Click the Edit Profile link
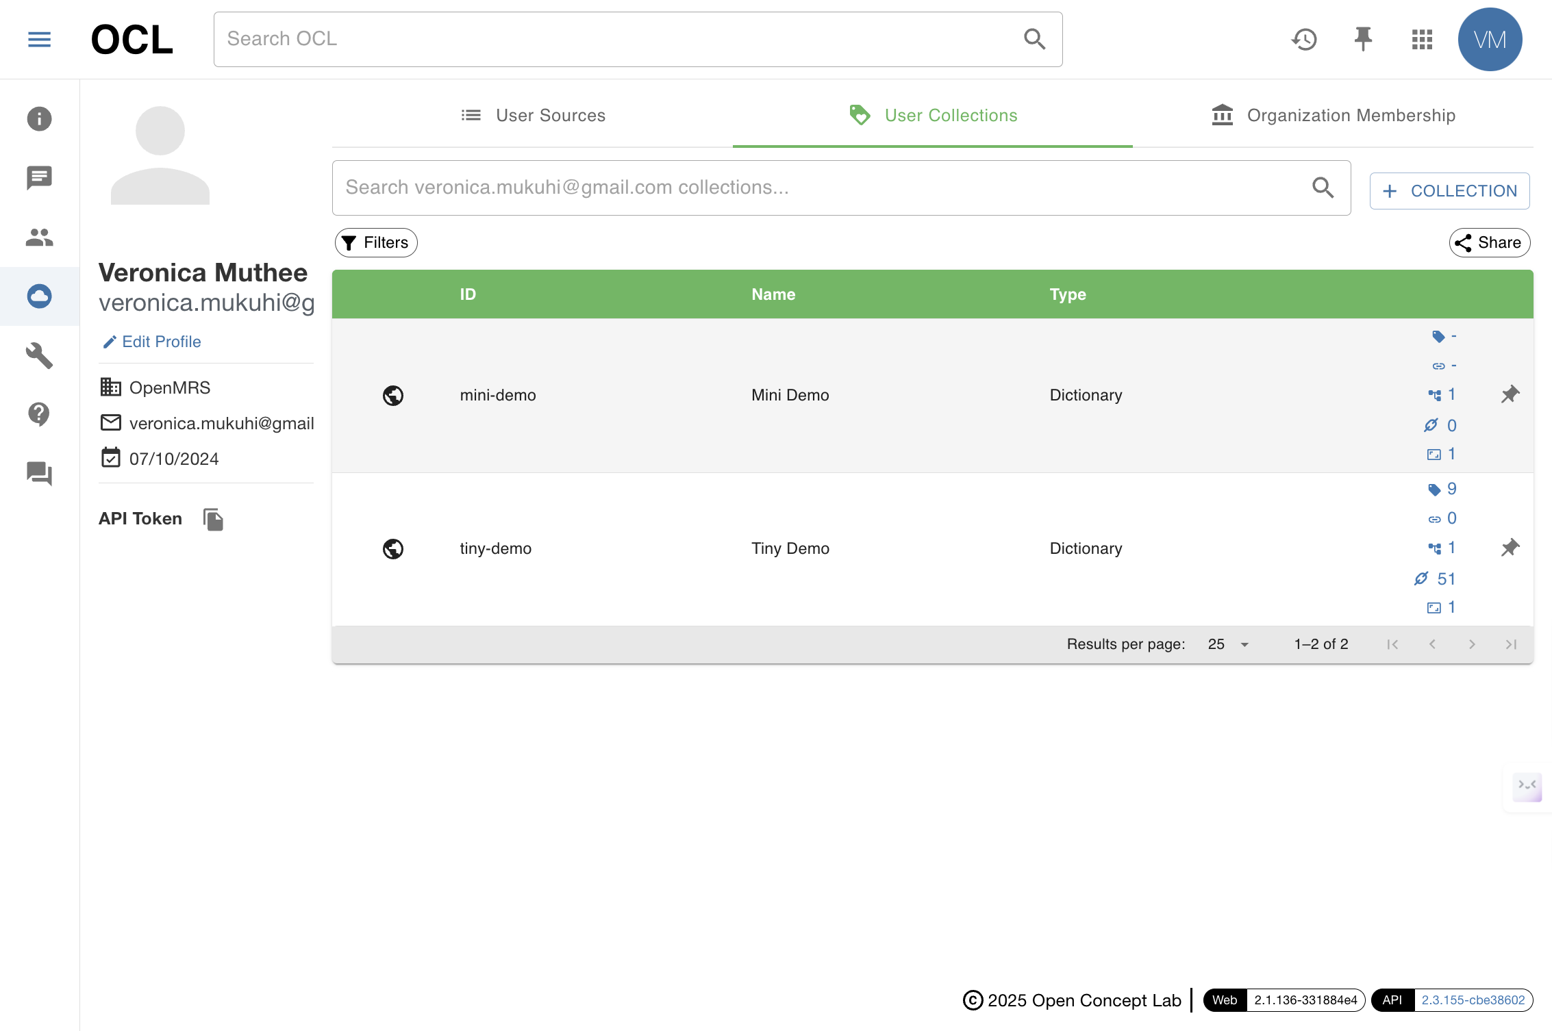This screenshot has width=1552, height=1031. pyautogui.click(x=152, y=342)
